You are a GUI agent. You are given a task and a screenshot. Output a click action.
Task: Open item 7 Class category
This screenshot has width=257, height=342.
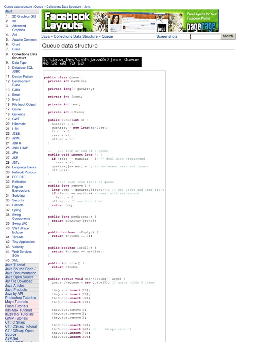coord(16,49)
